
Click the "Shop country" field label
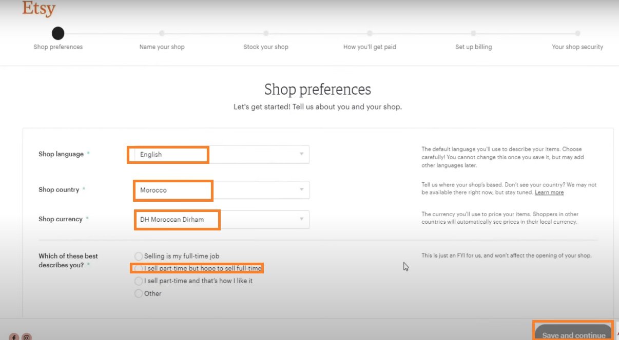pos(59,190)
